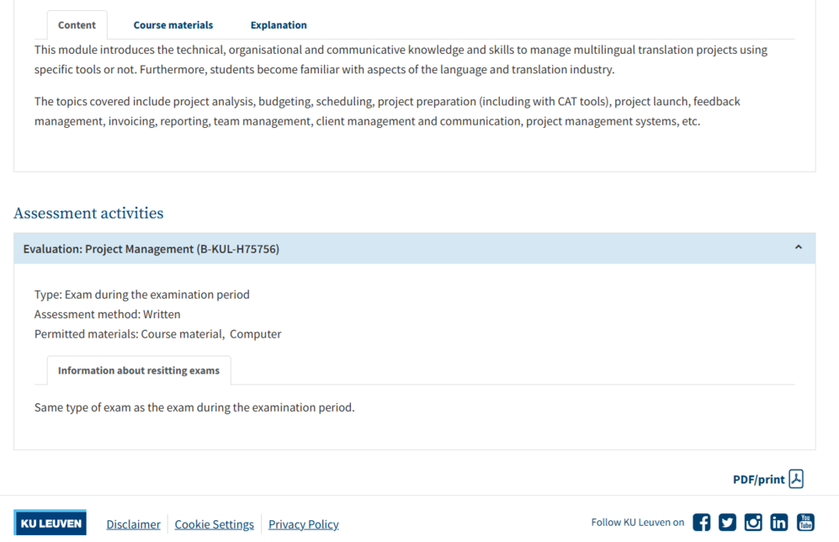Open KU Leuven's LinkedIn icon
The width and height of the screenshot is (839, 542).
pyautogui.click(x=779, y=523)
